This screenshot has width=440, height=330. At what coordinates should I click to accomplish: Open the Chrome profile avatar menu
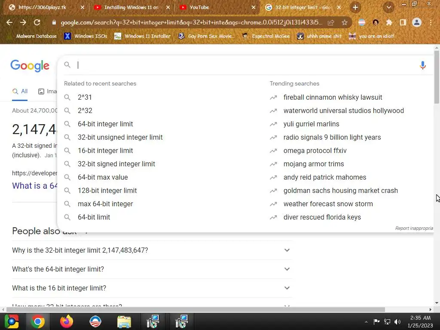[x=417, y=22]
